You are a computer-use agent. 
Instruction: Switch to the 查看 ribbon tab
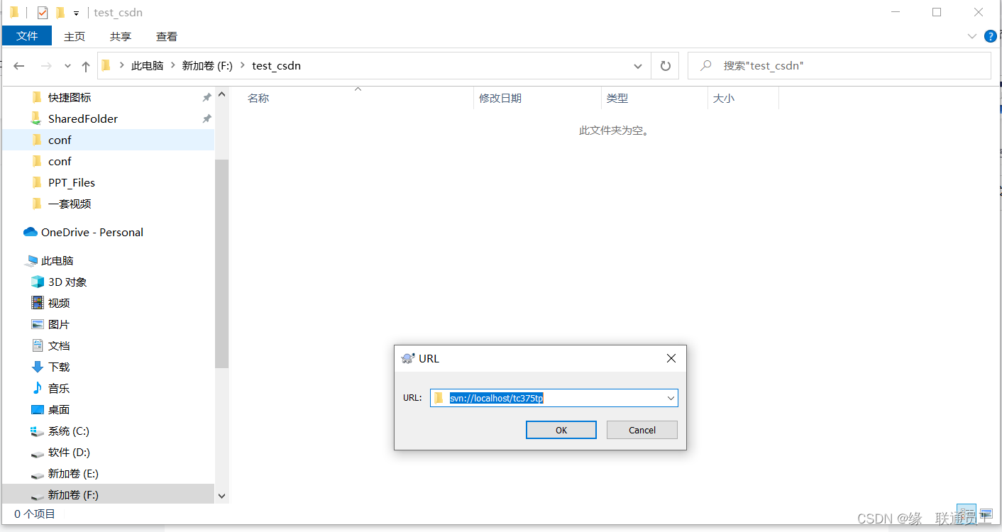[166, 36]
